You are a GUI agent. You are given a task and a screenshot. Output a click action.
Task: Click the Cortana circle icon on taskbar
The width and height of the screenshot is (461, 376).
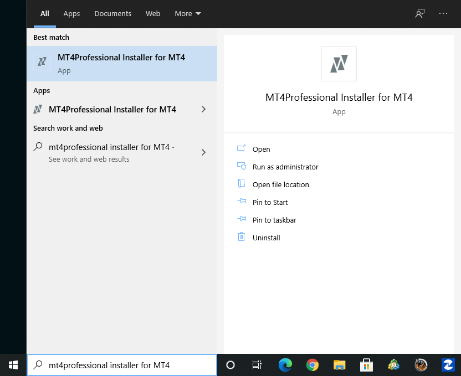point(230,365)
